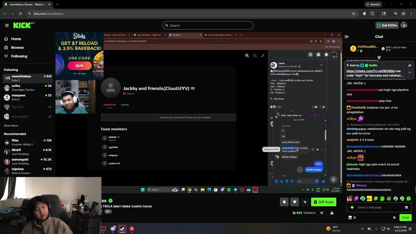The image size is (416, 234).
Task: Open offline channel omzstyle17
Action: (28, 116)
